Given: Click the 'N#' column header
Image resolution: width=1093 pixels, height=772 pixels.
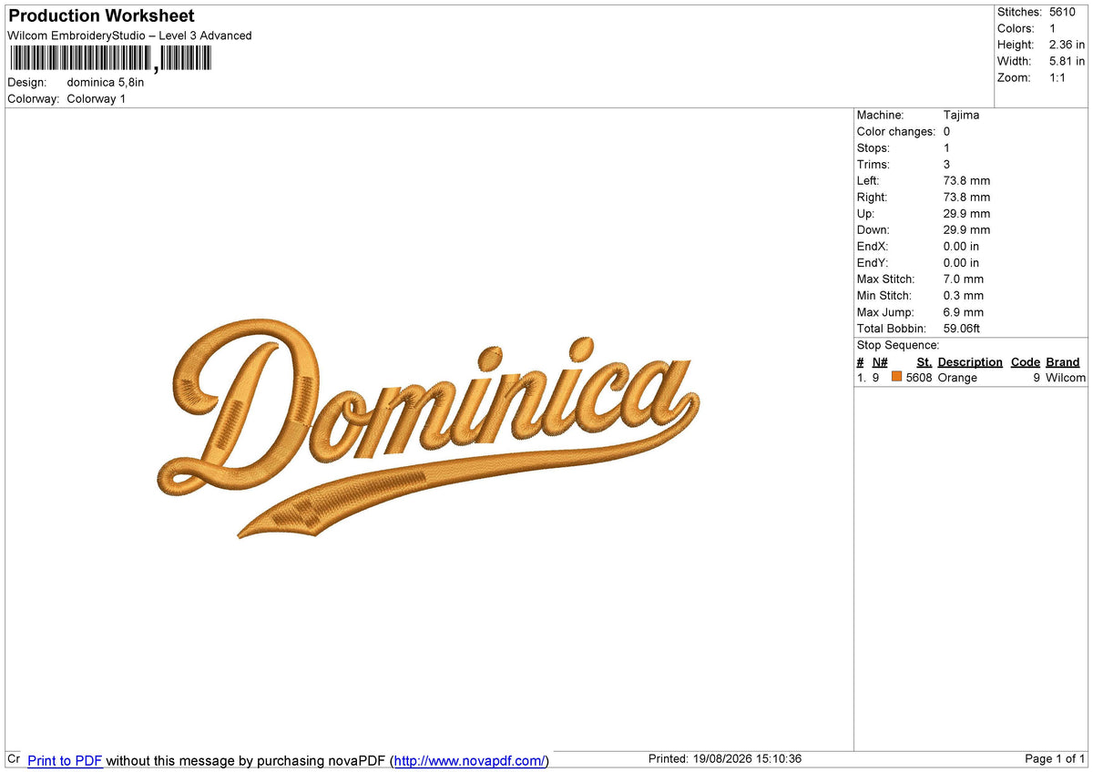Looking at the screenshot, I should coord(880,361).
